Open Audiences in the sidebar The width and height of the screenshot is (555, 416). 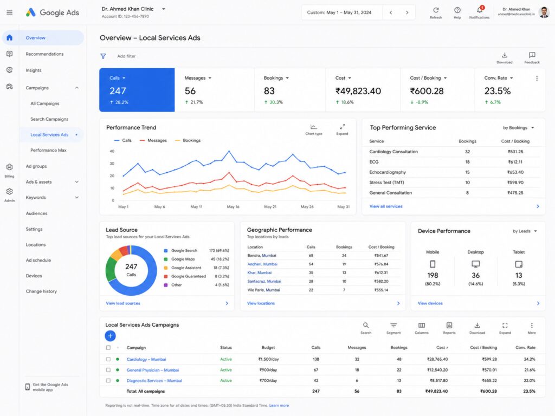click(36, 213)
